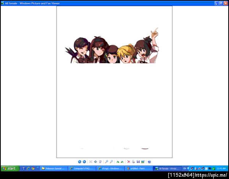
Task: Go to the next image
Action: (84, 161)
